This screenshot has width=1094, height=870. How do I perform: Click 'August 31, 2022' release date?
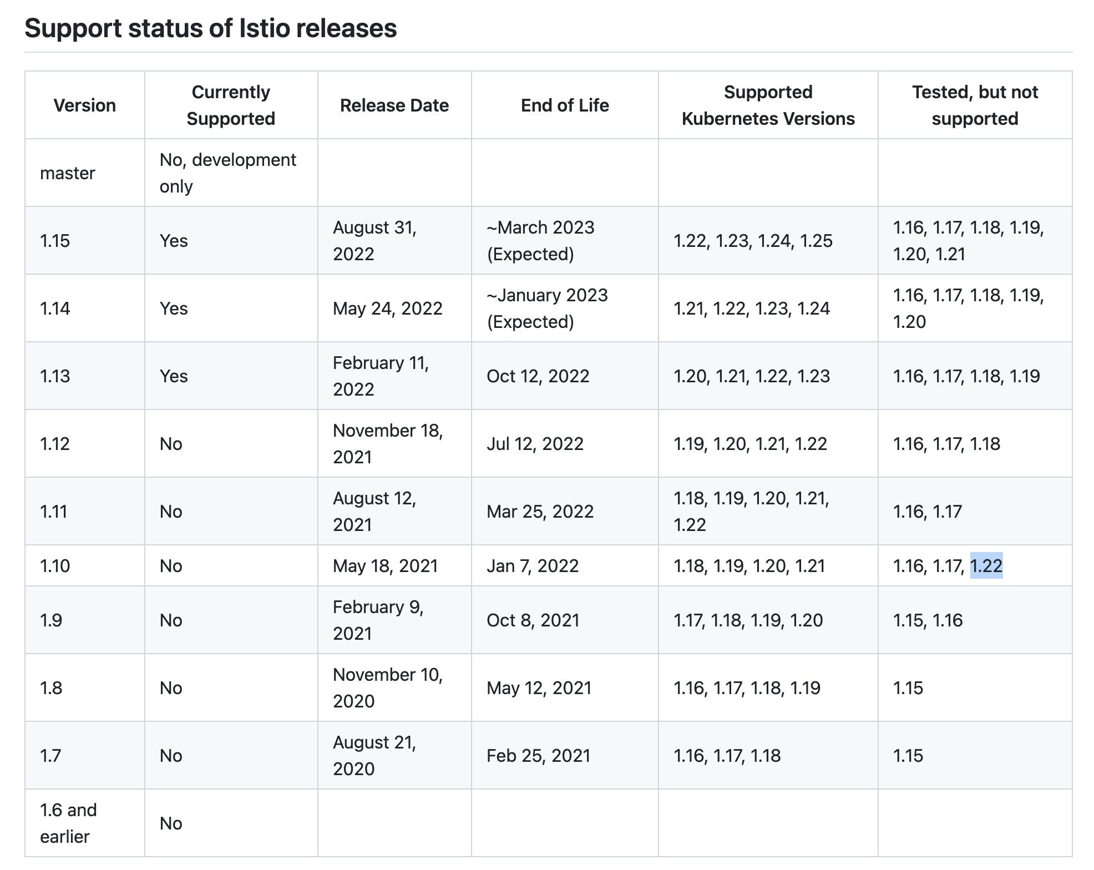pyautogui.click(x=394, y=240)
